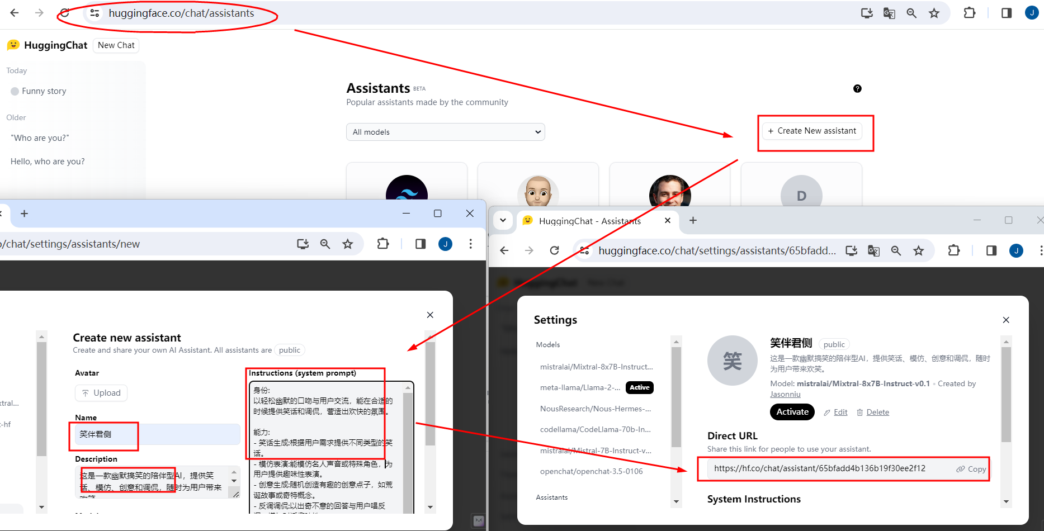The image size is (1044, 531).
Task: Click the install-page download icon
Action: pos(866,13)
